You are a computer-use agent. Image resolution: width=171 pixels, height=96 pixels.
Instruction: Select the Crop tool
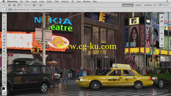(4, 29)
